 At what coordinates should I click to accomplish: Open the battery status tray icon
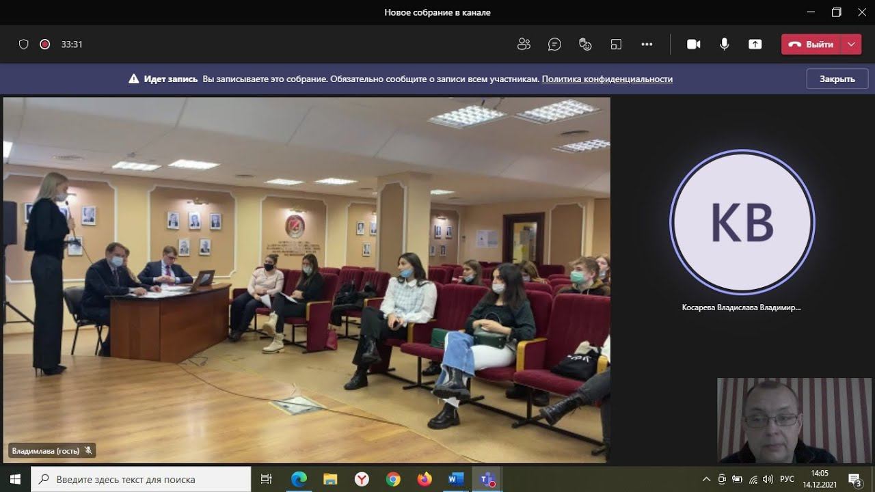pos(738,479)
